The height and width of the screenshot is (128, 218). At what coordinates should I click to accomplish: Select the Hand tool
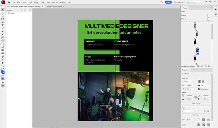pos(2,63)
